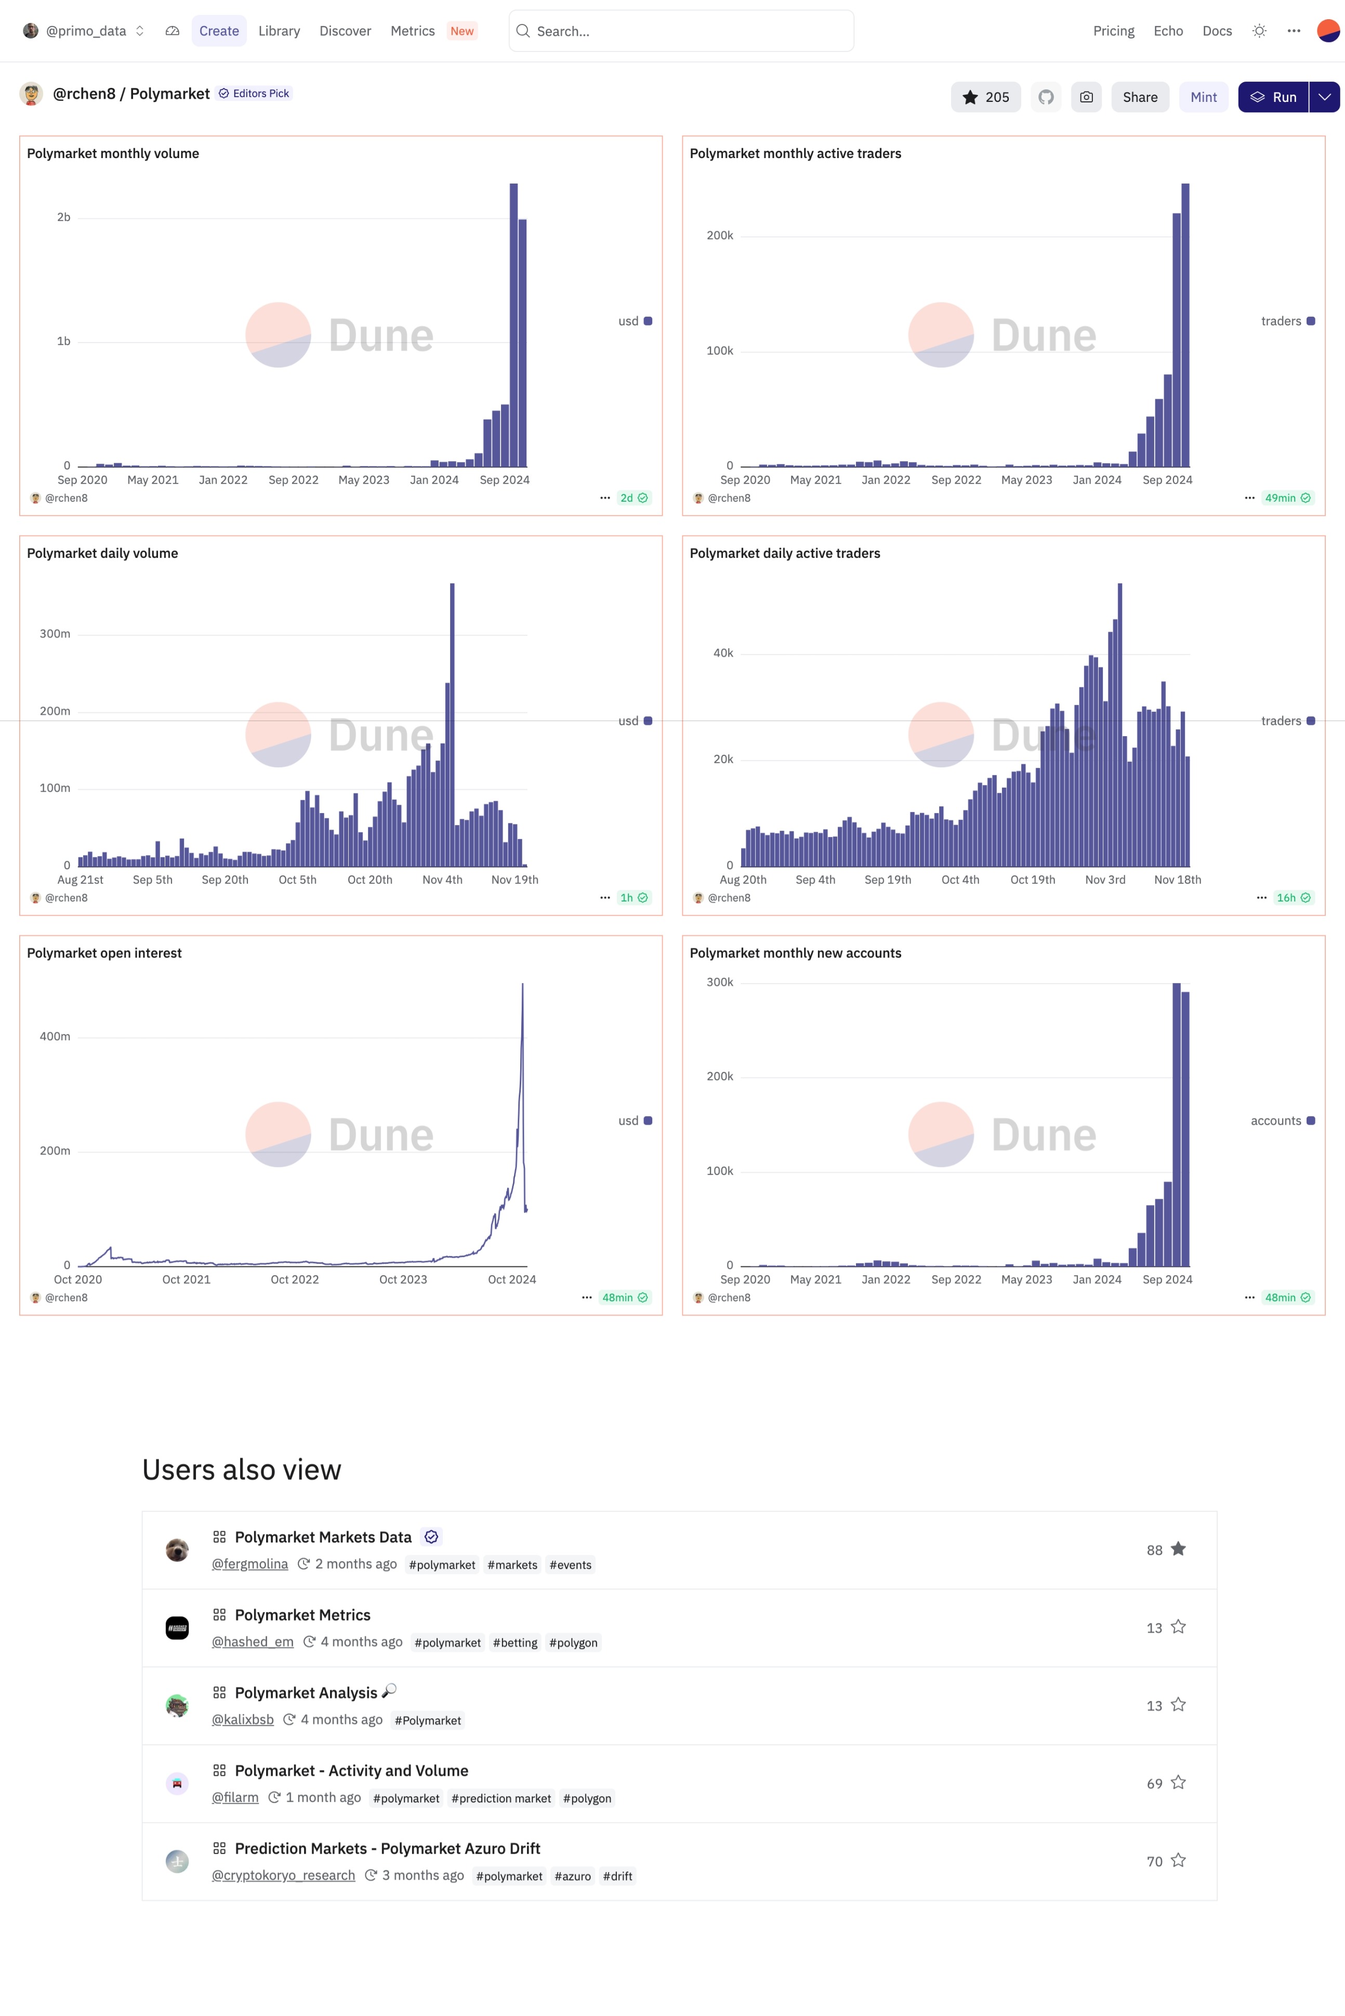Click the #events tag

[x=571, y=1565]
